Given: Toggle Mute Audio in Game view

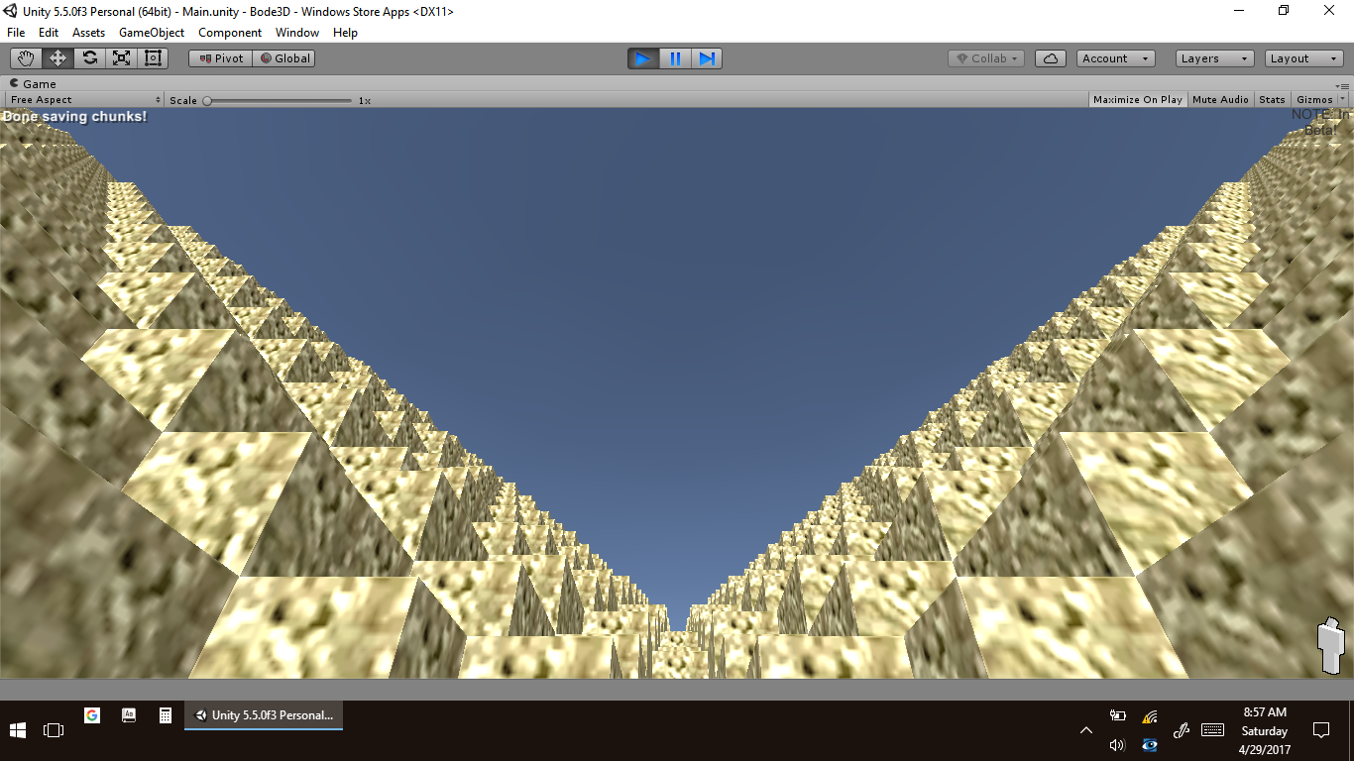Looking at the screenshot, I should coord(1220,100).
